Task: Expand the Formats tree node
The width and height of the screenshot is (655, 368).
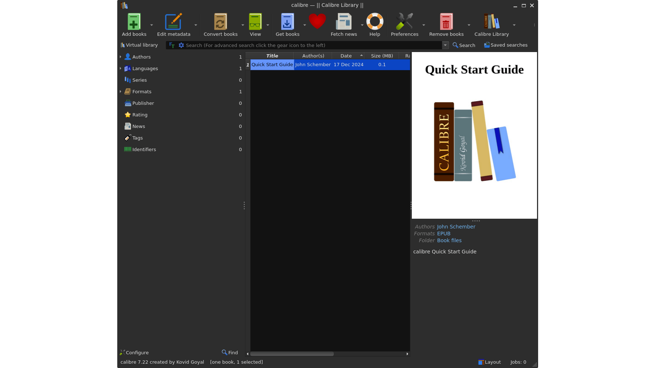Action: pyautogui.click(x=121, y=91)
